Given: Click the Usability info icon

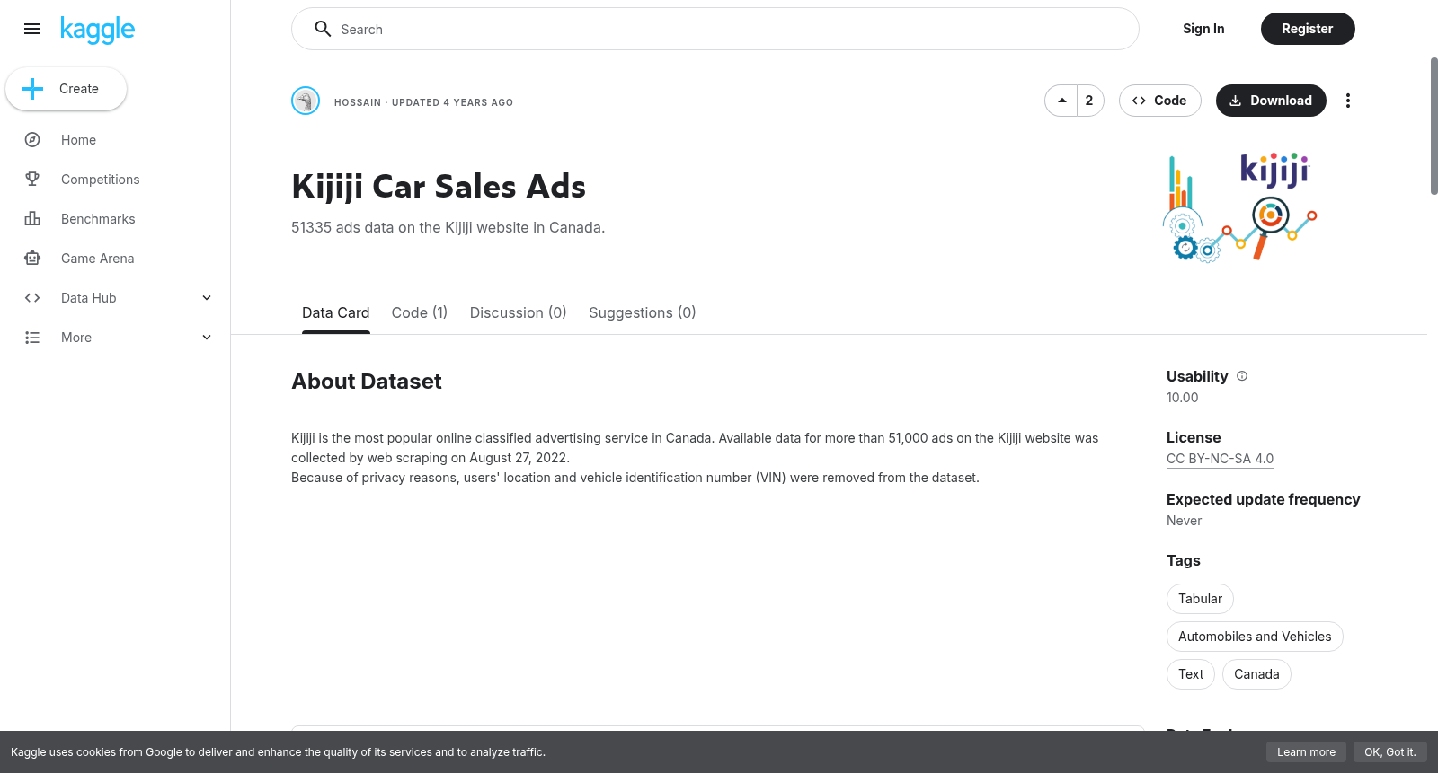Looking at the screenshot, I should [1242, 376].
